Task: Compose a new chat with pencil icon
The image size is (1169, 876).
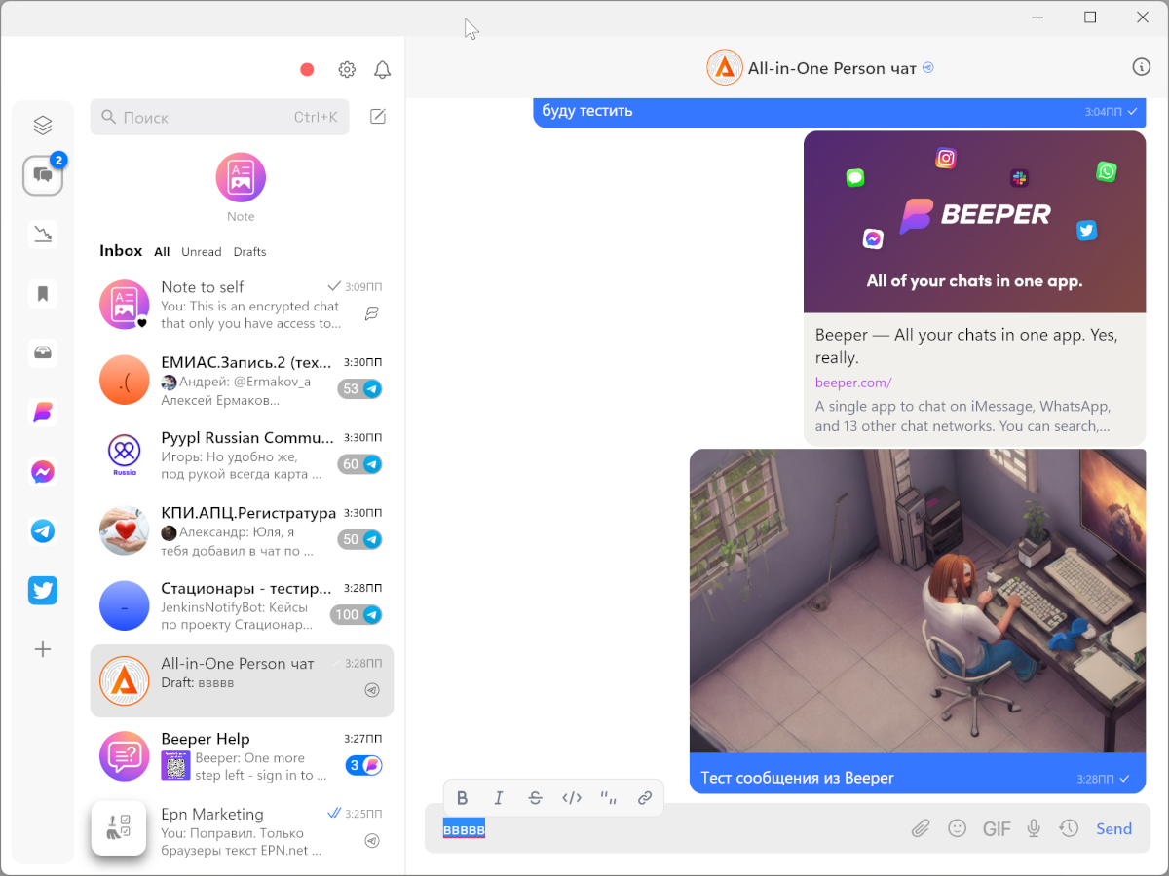Action: tap(378, 117)
